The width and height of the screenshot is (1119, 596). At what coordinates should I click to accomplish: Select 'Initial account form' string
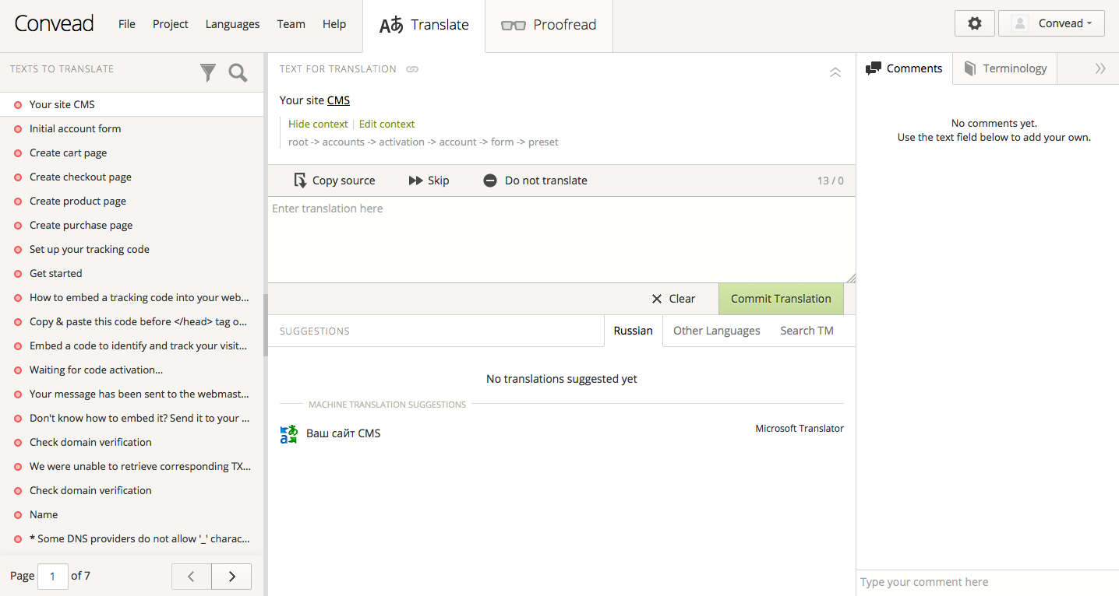pyautogui.click(x=132, y=128)
